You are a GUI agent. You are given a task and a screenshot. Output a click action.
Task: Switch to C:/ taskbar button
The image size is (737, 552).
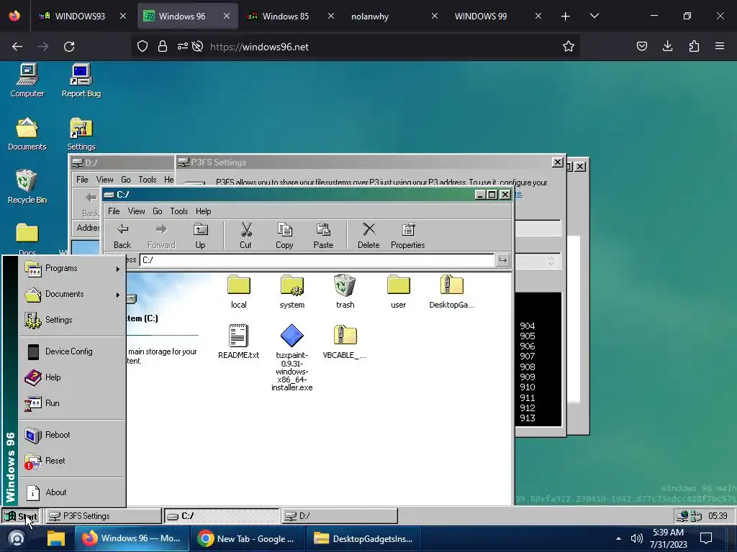tap(222, 516)
